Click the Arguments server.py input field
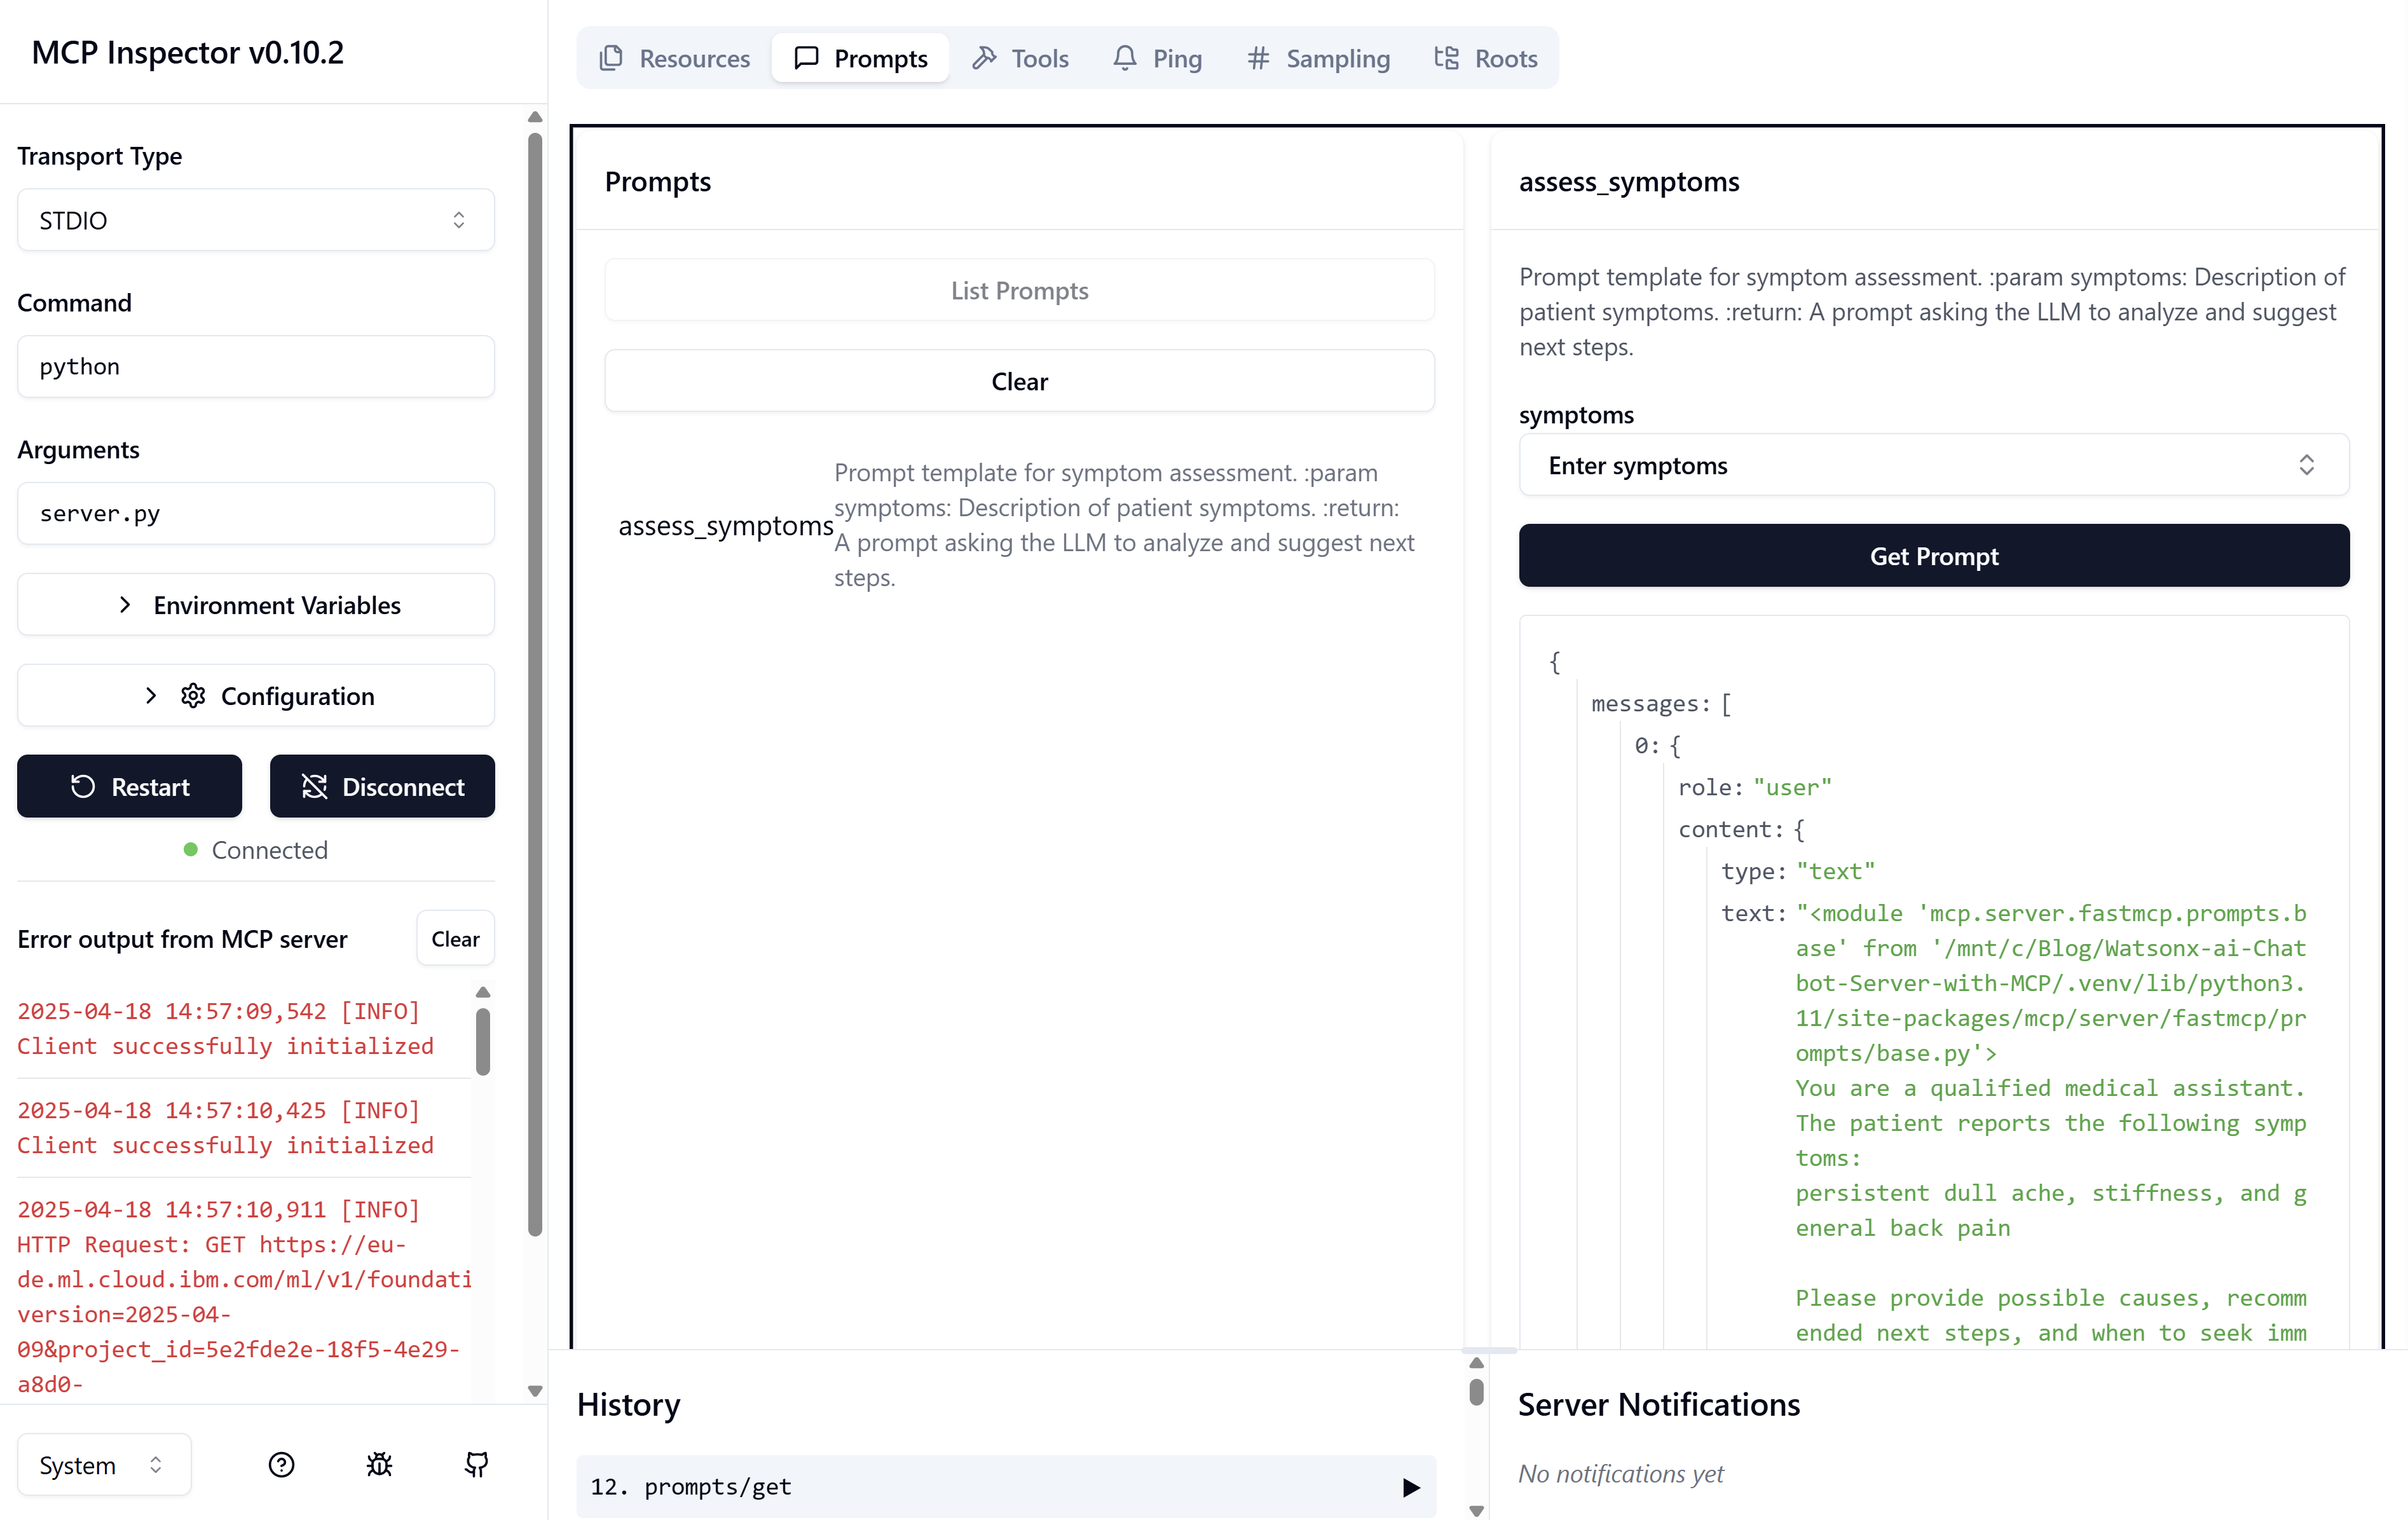 click(255, 513)
